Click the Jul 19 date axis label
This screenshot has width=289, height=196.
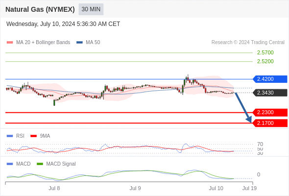tap(249, 188)
